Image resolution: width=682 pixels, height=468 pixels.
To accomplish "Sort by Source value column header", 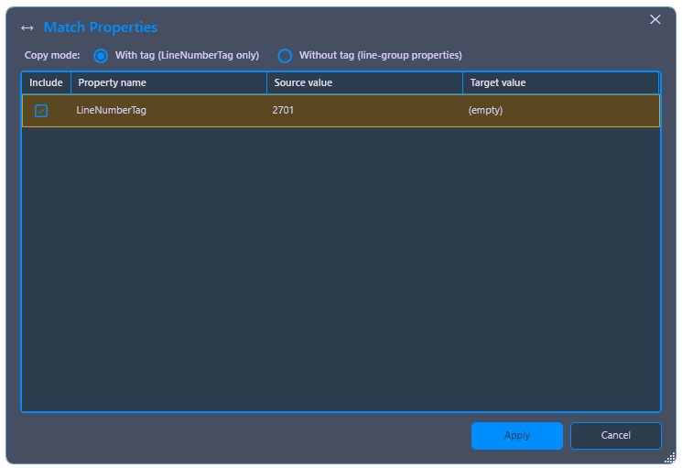I will 364,82.
